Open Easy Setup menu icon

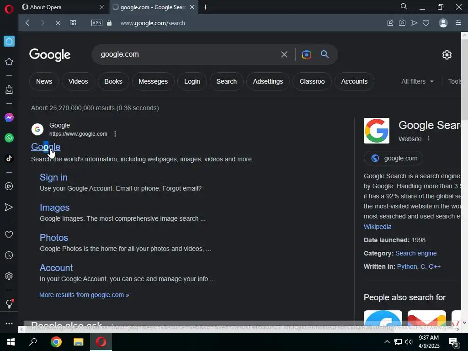pos(458,23)
